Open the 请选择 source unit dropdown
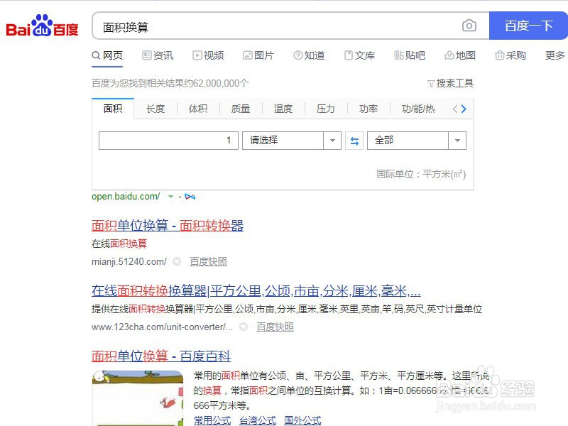 point(292,141)
